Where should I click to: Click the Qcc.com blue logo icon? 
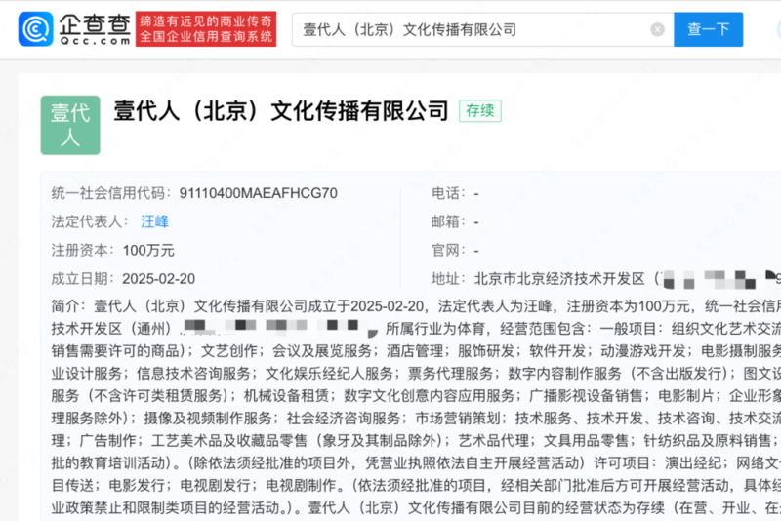coord(35,29)
